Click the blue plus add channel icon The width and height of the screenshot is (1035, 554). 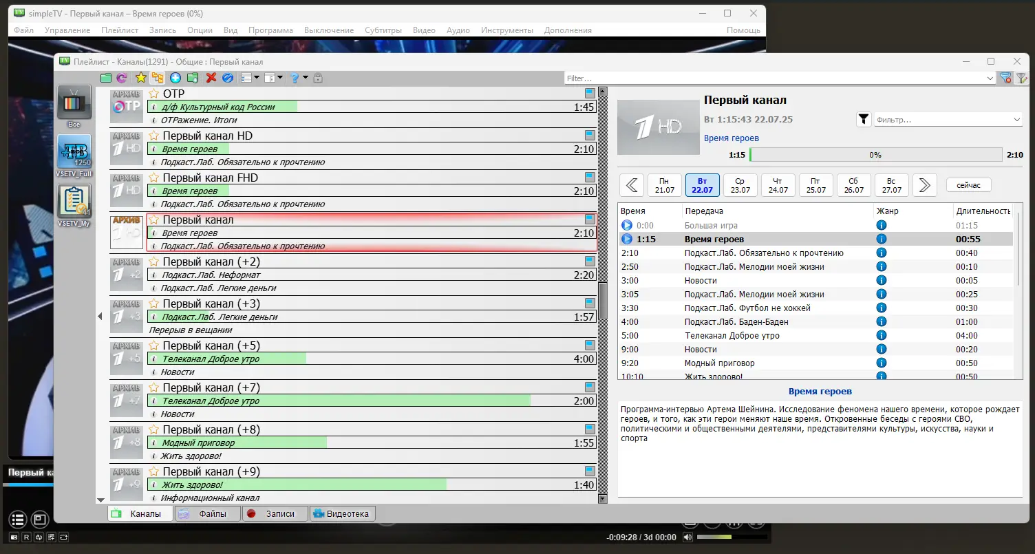[x=175, y=78]
